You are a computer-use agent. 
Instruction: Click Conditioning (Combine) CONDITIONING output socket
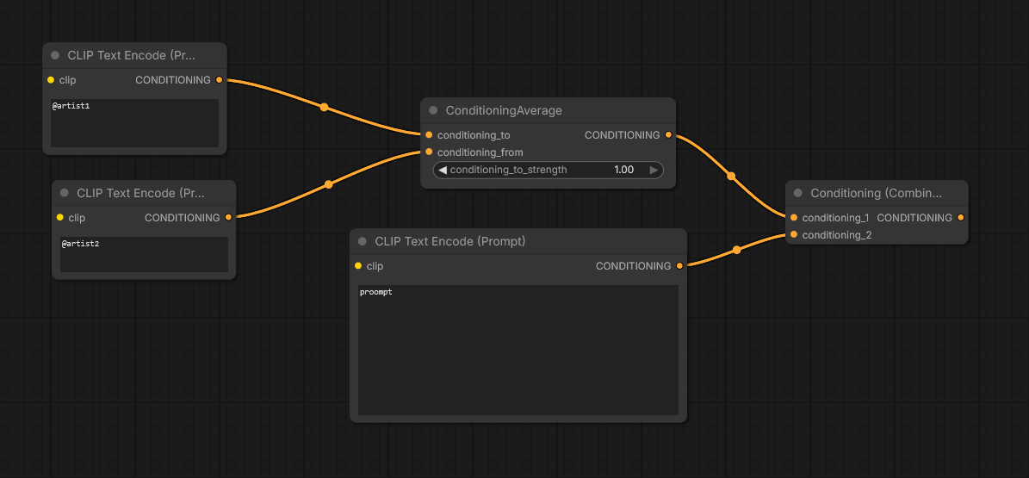pyautogui.click(x=961, y=217)
